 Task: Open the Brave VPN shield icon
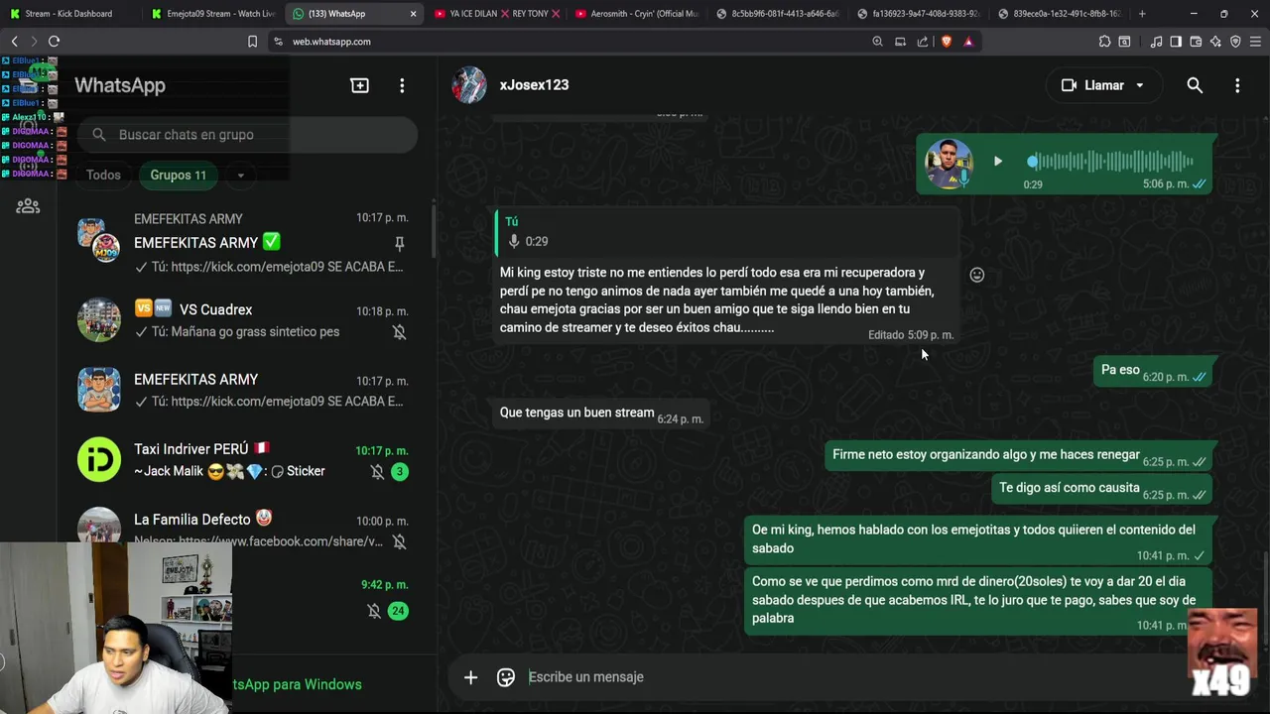pyautogui.click(x=1235, y=42)
